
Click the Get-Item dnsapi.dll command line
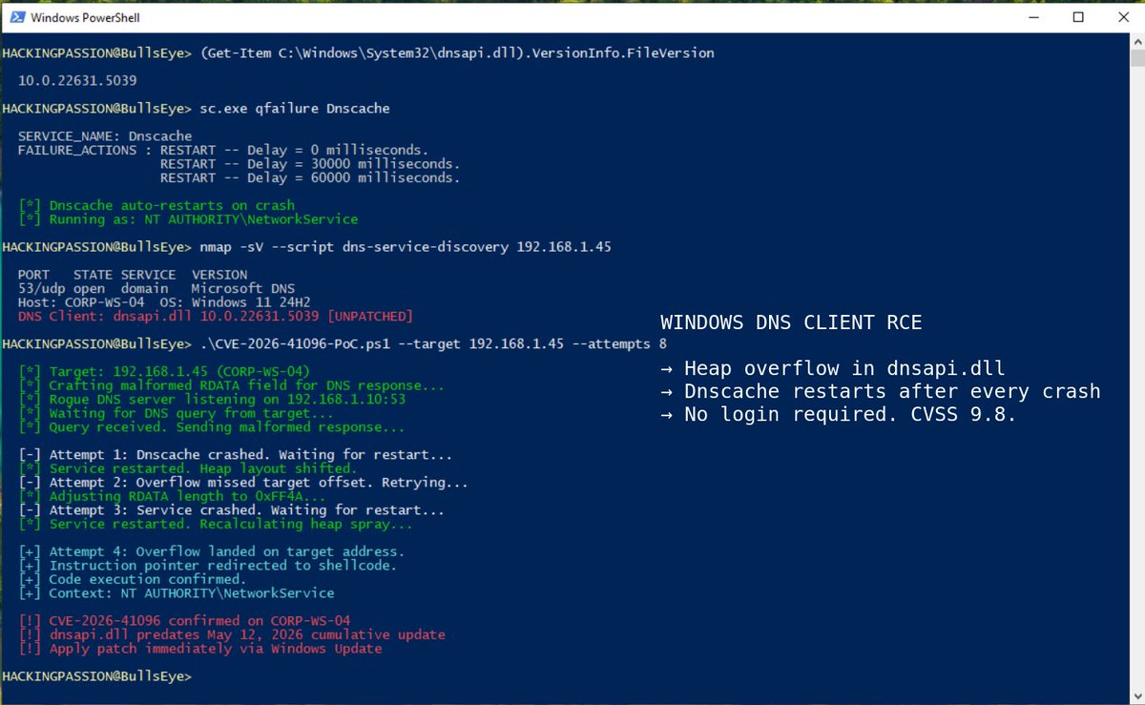click(358, 53)
